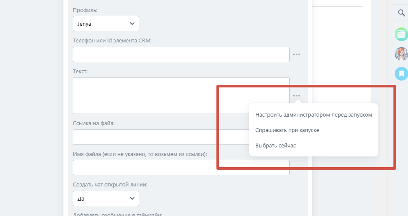Open the green news feed sidebar icon
The width and height of the screenshot is (408, 216).
click(401, 34)
